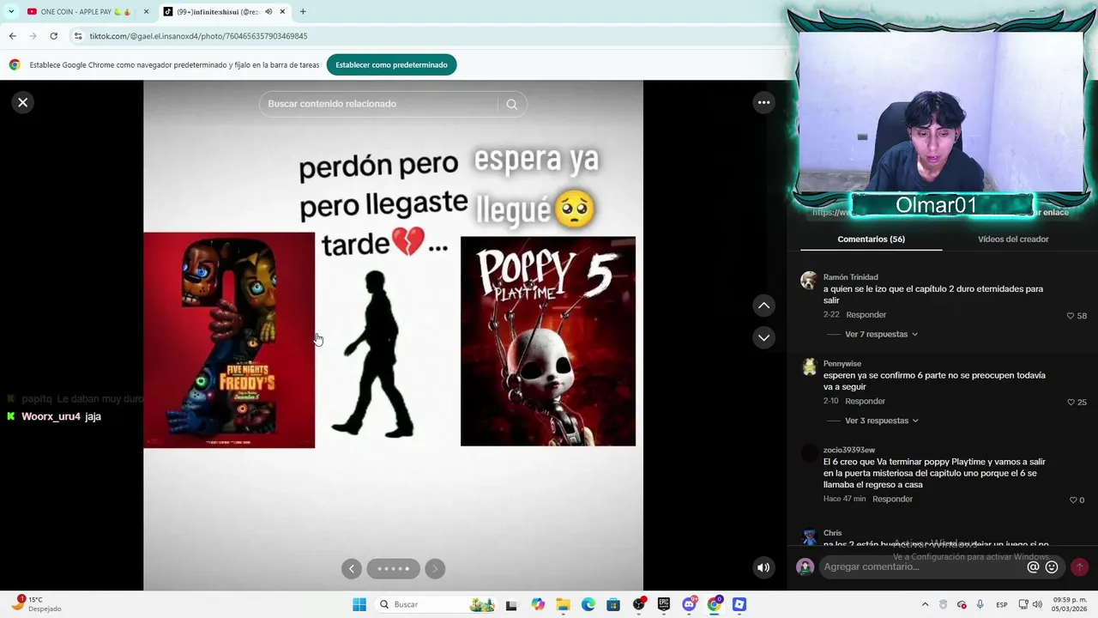Open Roblox from the taskbar

click(x=739, y=604)
